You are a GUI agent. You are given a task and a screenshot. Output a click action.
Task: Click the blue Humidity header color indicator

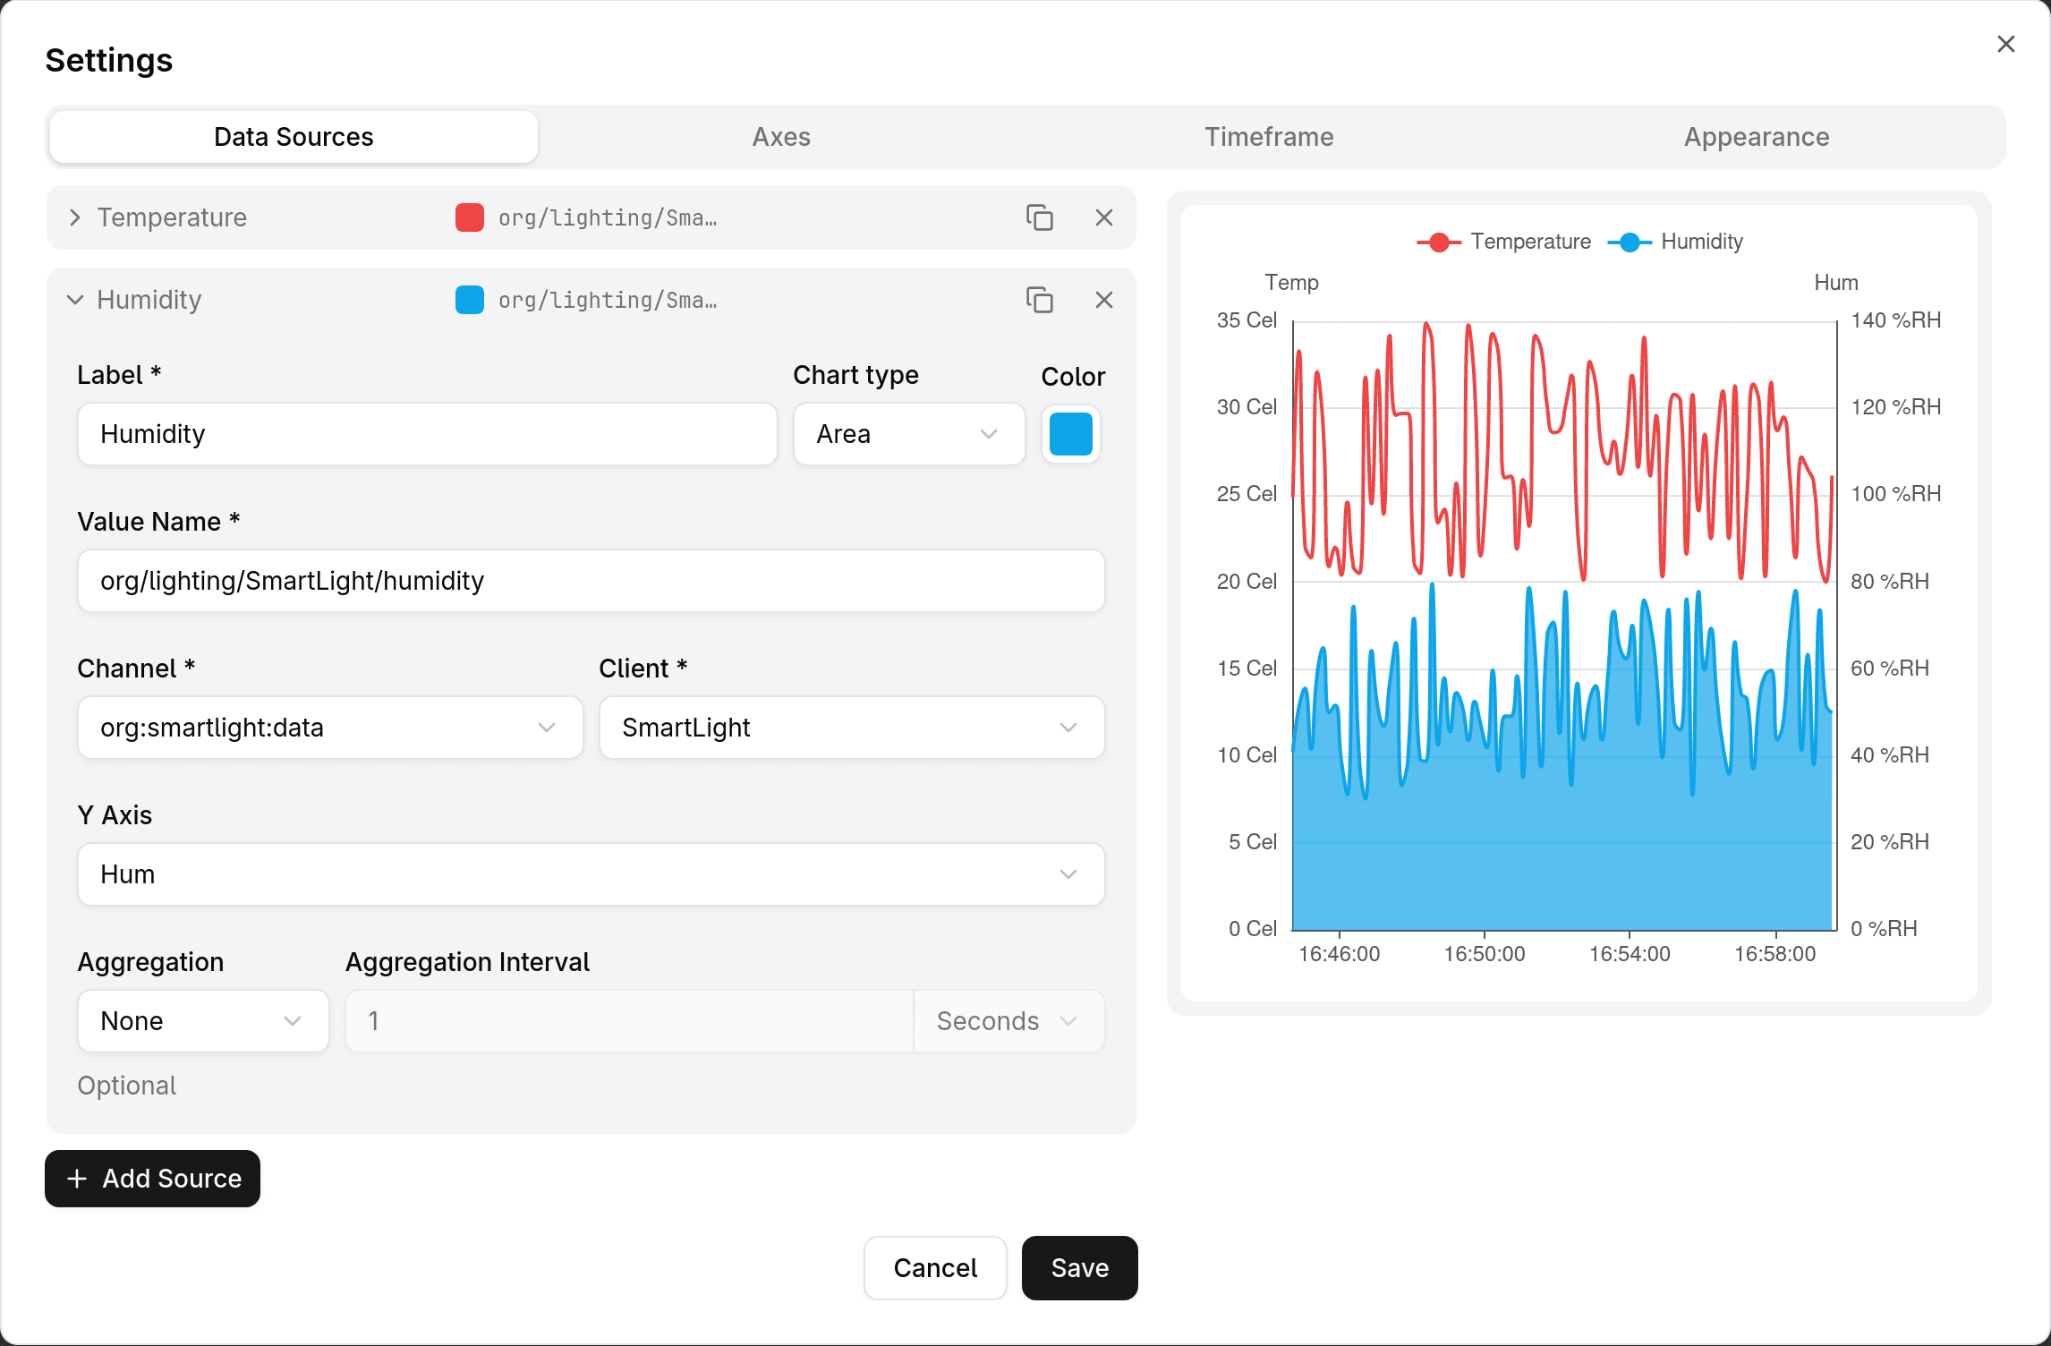[470, 300]
